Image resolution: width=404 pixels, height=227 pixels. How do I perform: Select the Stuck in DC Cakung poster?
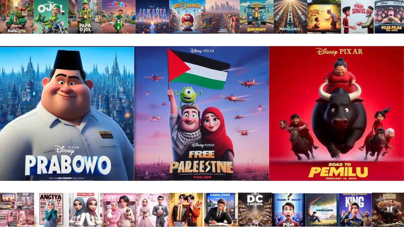(x=255, y=210)
